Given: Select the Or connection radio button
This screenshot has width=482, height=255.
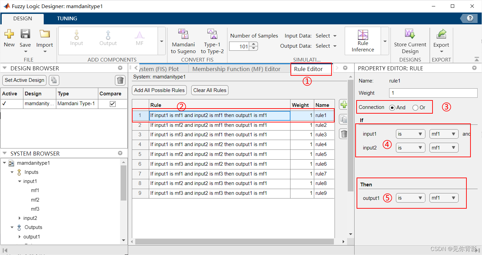Looking at the screenshot, I should pyautogui.click(x=415, y=108).
